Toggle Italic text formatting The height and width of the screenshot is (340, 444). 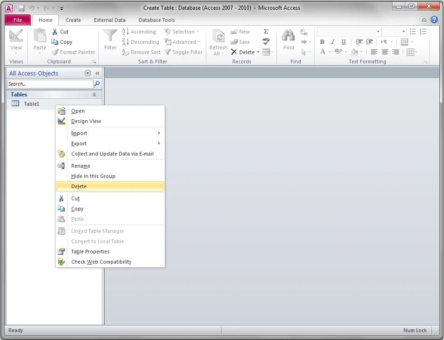tap(333, 42)
